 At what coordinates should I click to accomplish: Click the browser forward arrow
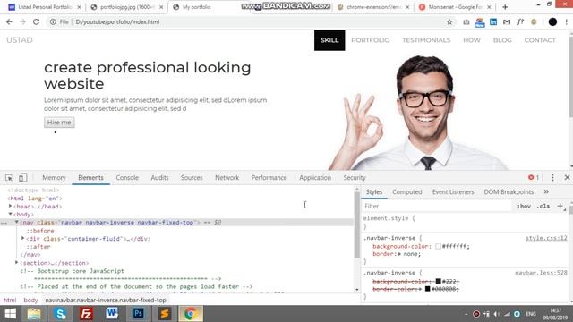(x=22, y=21)
